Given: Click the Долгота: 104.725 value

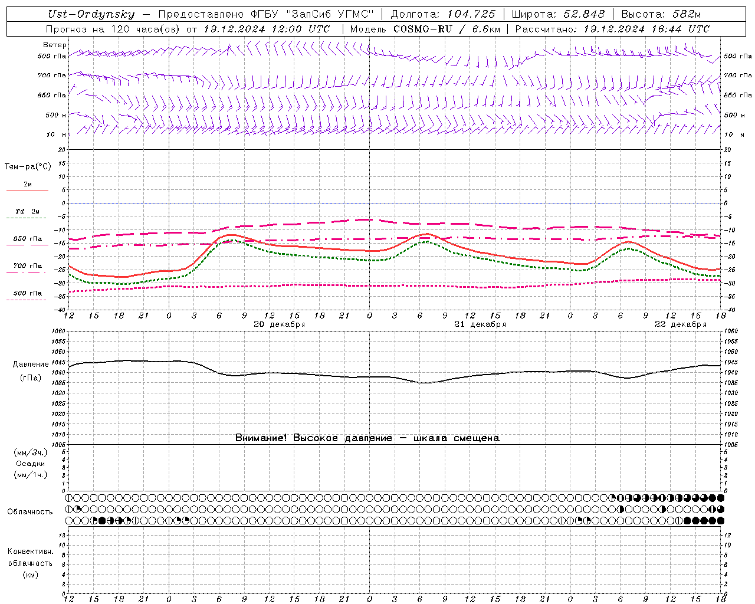Looking at the screenshot, I should [x=443, y=15].
